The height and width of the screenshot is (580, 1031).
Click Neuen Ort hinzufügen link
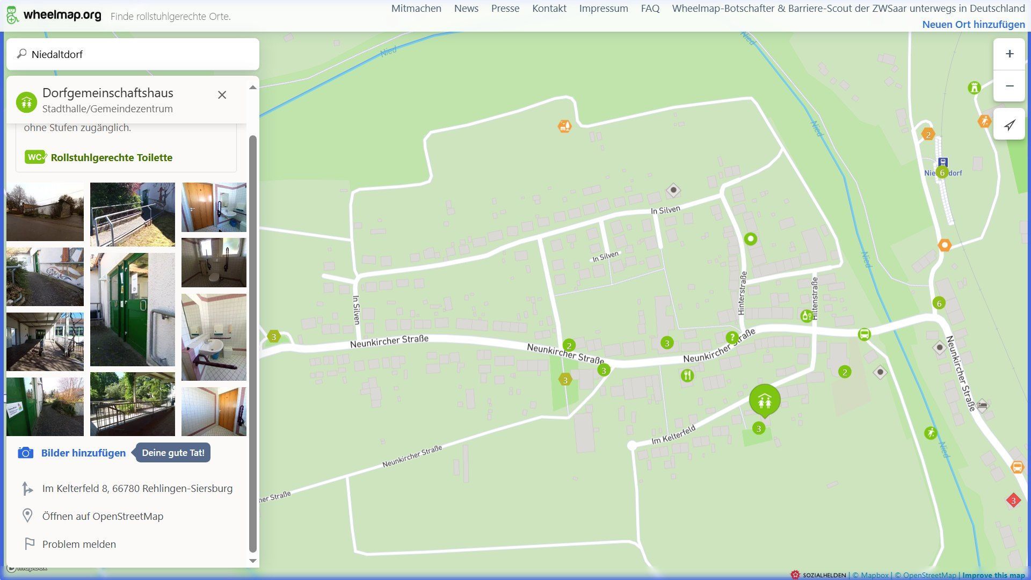tap(973, 24)
